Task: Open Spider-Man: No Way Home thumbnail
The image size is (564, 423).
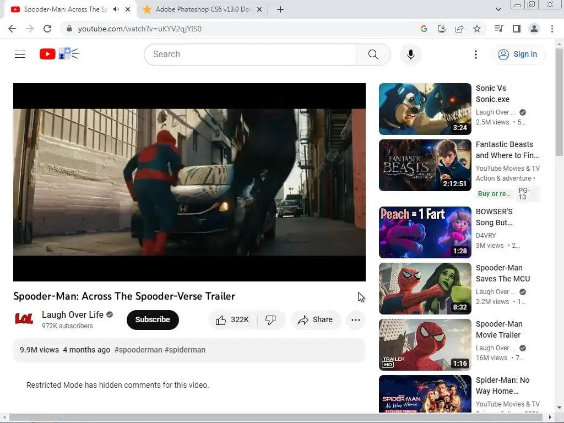Action: tap(425, 394)
